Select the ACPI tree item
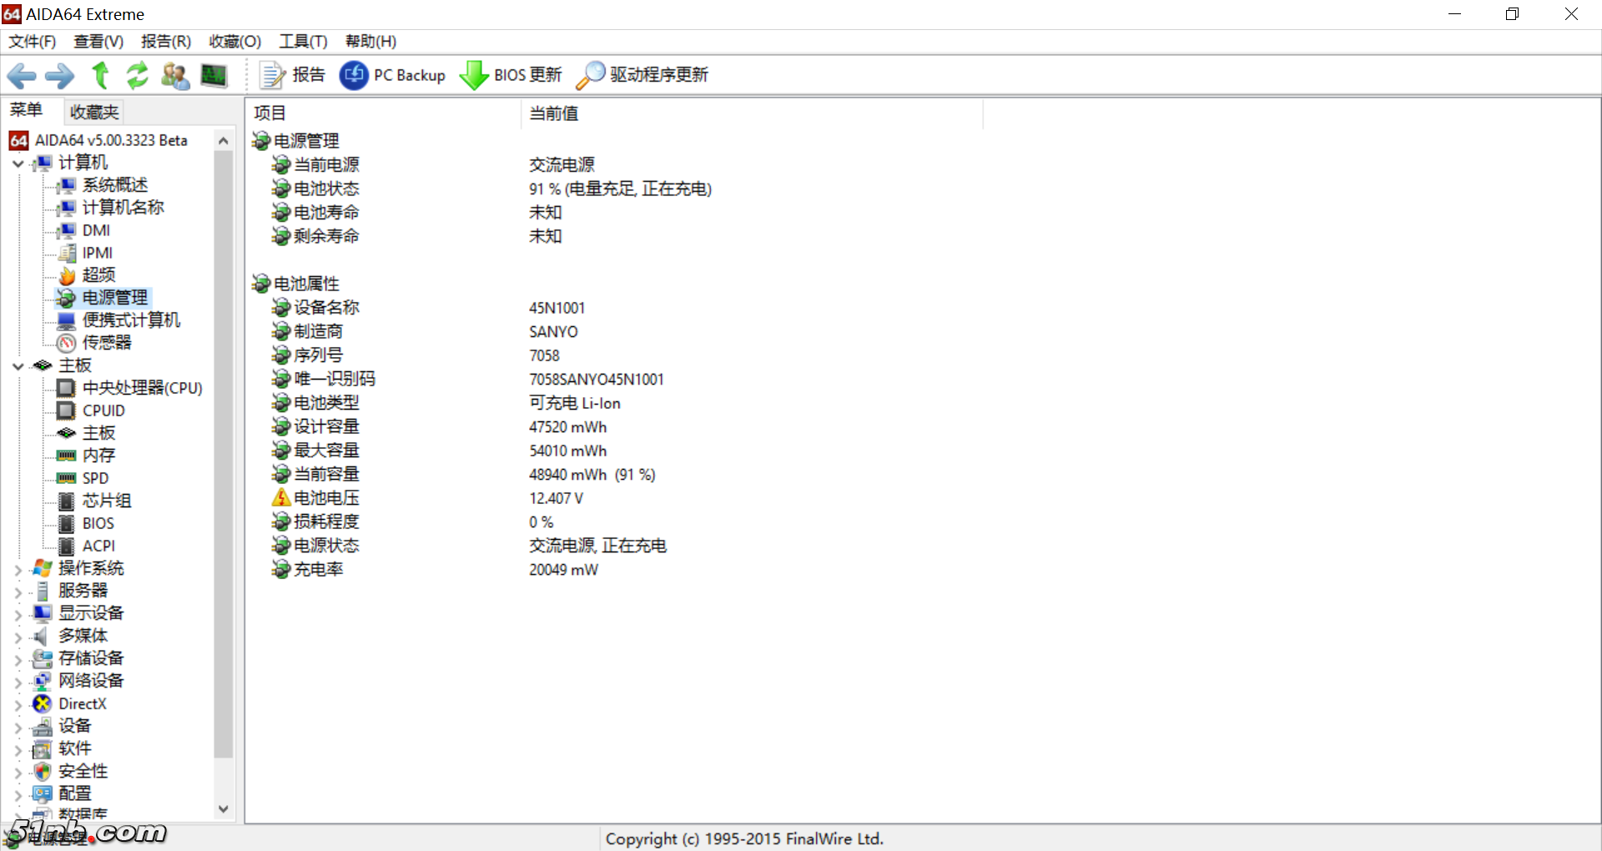The width and height of the screenshot is (1602, 851). (x=98, y=546)
